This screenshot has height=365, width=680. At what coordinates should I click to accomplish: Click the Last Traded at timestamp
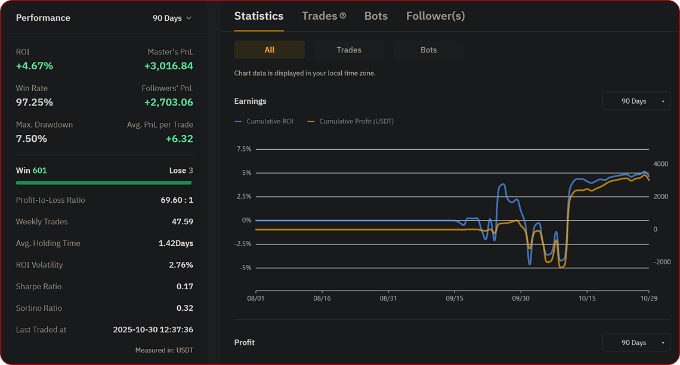(153, 329)
